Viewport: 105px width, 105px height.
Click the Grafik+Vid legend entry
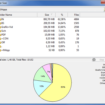click(100, 70)
